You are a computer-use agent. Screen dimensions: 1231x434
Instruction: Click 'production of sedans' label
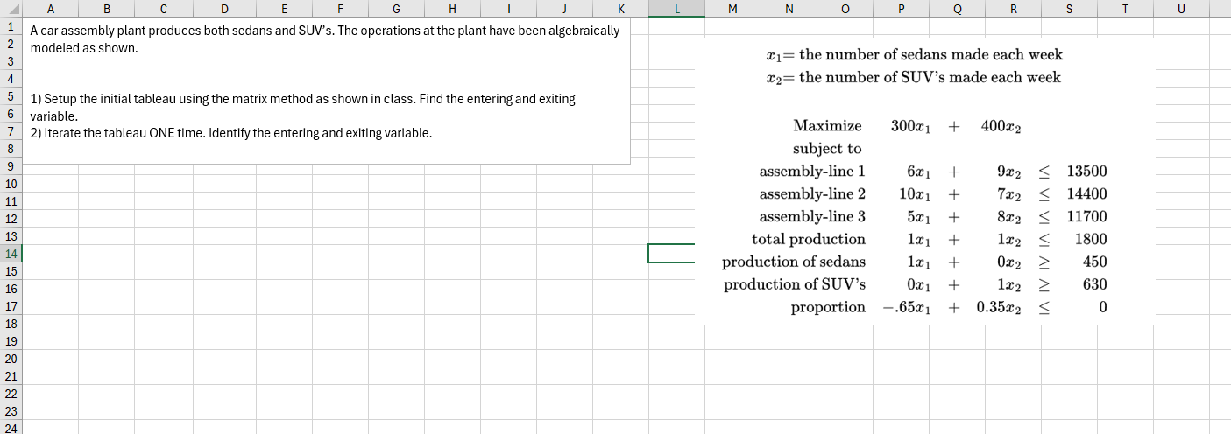point(794,262)
